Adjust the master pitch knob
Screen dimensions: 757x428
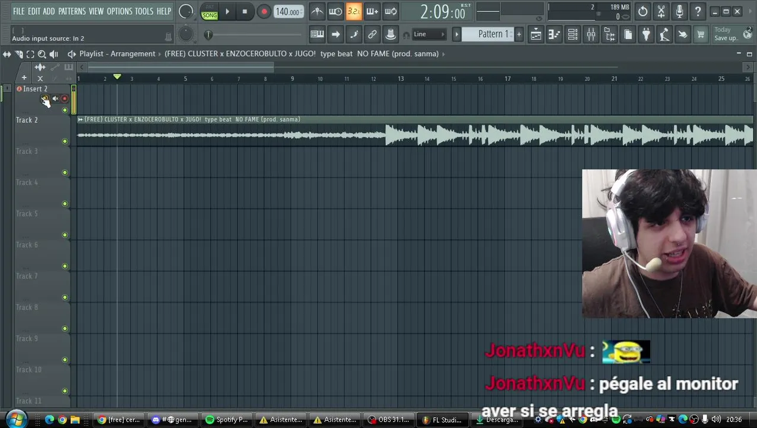(x=186, y=34)
